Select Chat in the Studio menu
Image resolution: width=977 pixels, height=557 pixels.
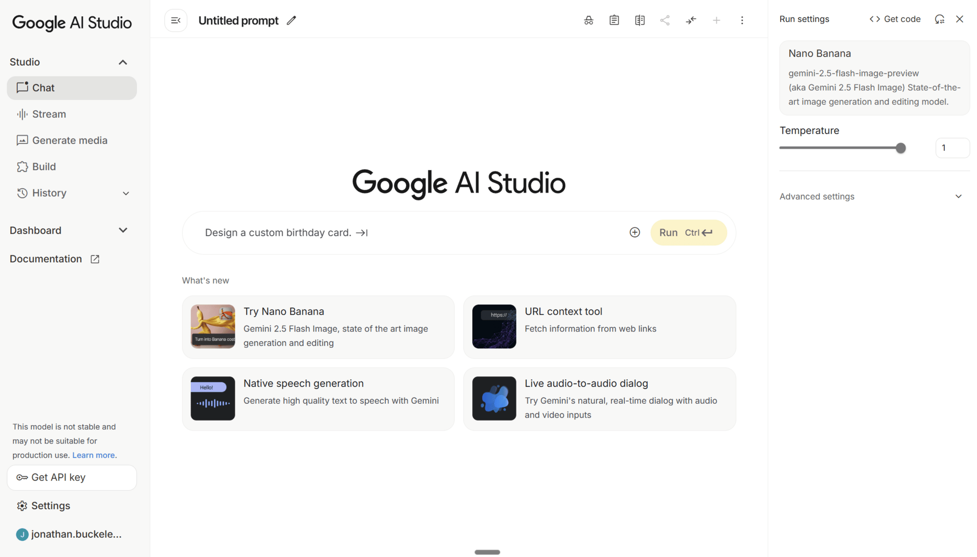[x=72, y=88]
